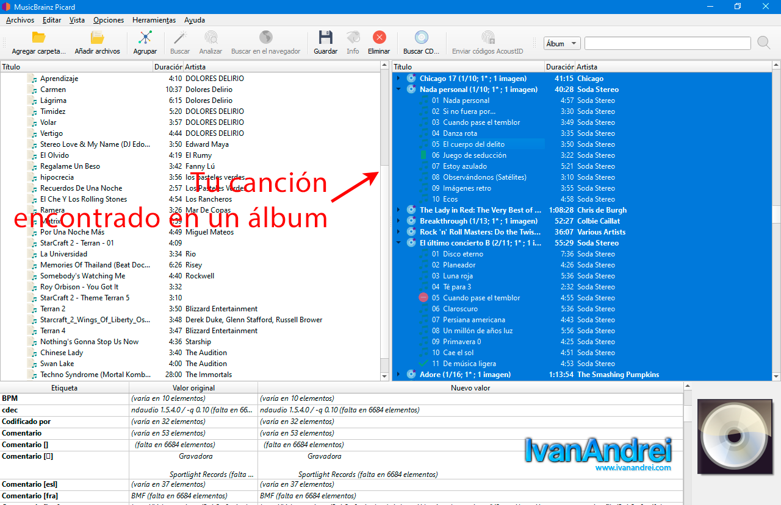Click the music file icon beside Swan Lake
This screenshot has height=505, width=781.
click(32, 364)
